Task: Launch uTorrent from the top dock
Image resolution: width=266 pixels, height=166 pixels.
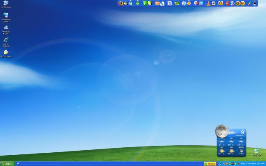Action: (x=145, y=3)
